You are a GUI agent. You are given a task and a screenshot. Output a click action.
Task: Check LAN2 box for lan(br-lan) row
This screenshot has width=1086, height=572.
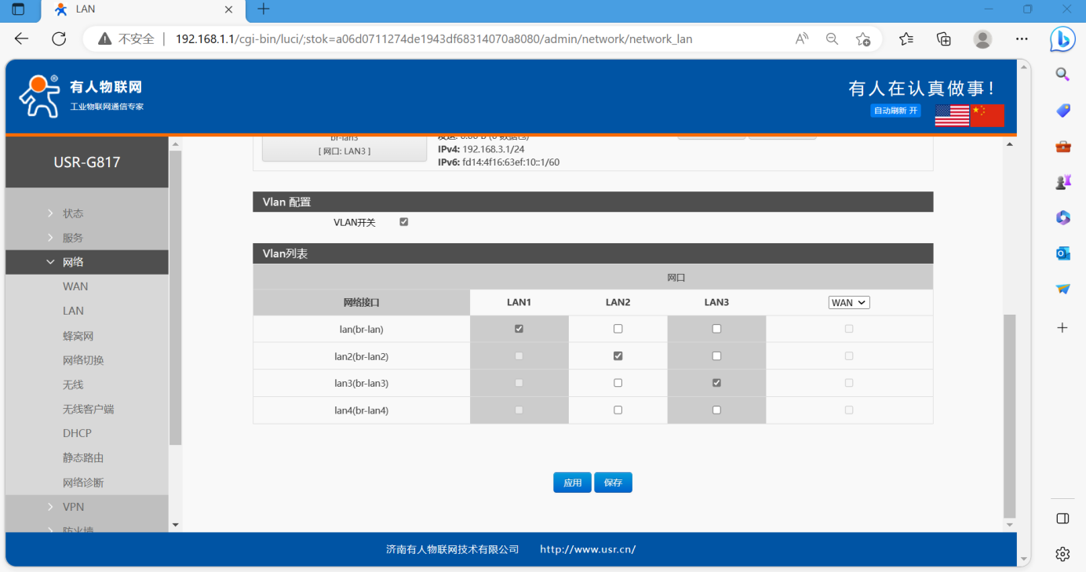coord(618,330)
